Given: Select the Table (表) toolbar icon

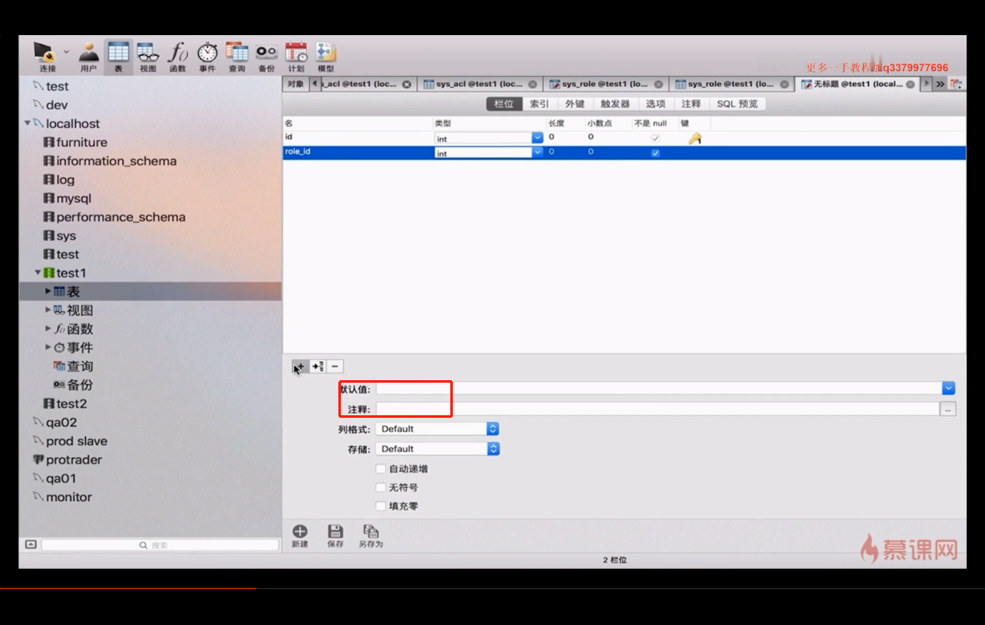Looking at the screenshot, I should pos(118,57).
